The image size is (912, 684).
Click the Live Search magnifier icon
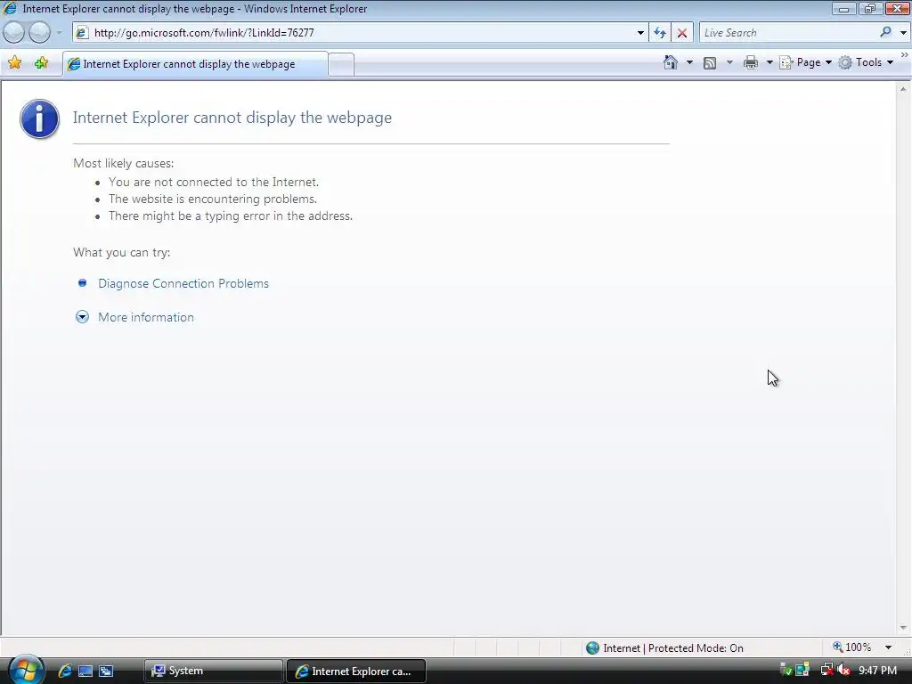[x=885, y=33]
